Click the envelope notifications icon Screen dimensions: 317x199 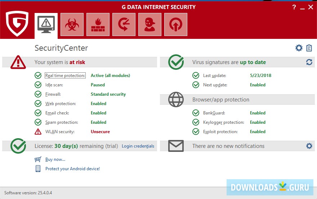coord(176,146)
